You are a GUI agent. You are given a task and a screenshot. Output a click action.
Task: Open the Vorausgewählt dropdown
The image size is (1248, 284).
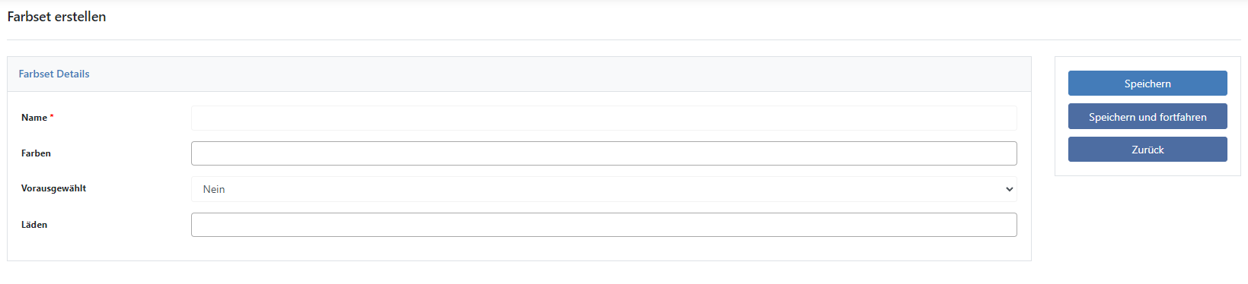tap(604, 189)
